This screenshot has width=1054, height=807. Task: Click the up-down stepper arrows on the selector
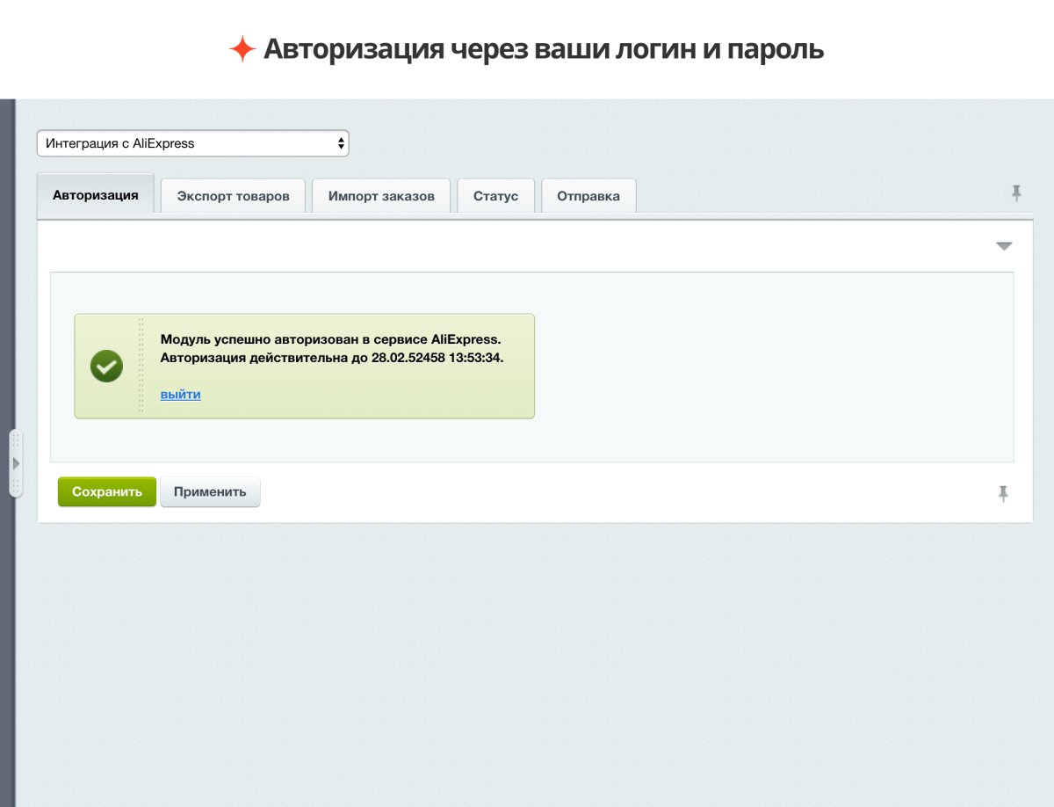pyautogui.click(x=342, y=142)
